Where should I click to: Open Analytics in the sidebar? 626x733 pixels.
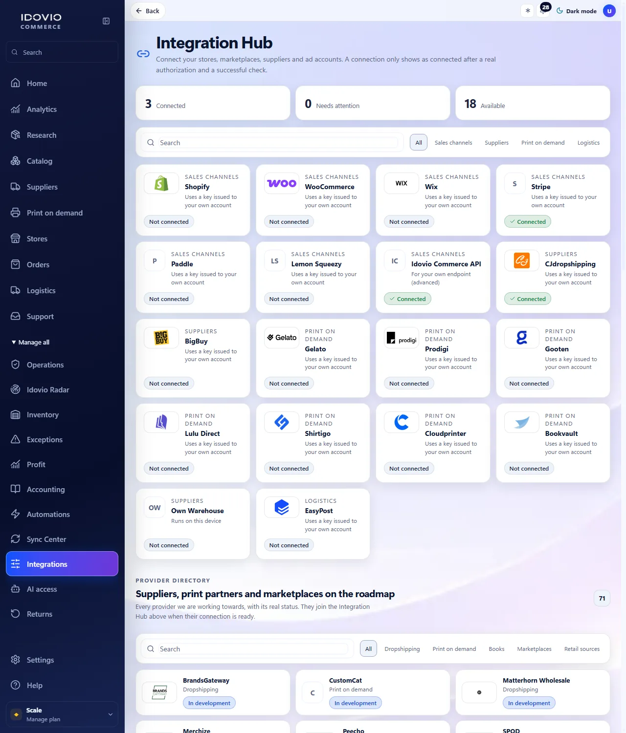(62, 109)
